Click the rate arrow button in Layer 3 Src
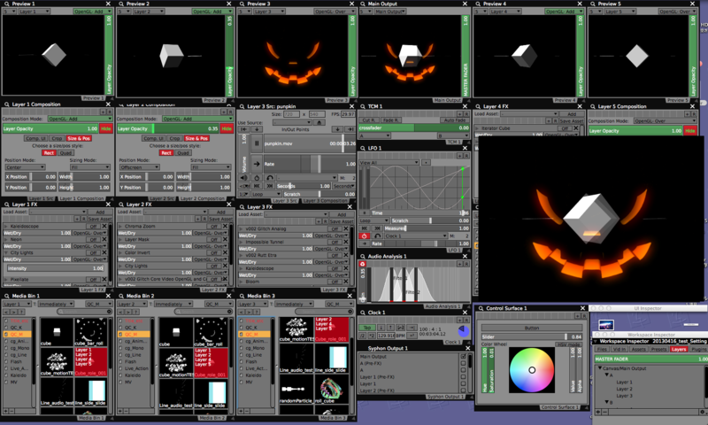The image size is (708, 425). [x=257, y=164]
